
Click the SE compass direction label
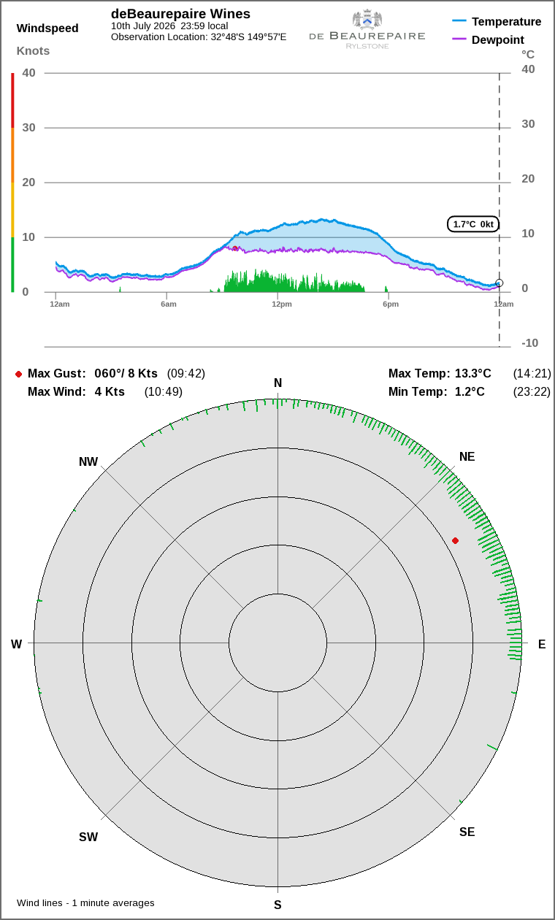(467, 832)
